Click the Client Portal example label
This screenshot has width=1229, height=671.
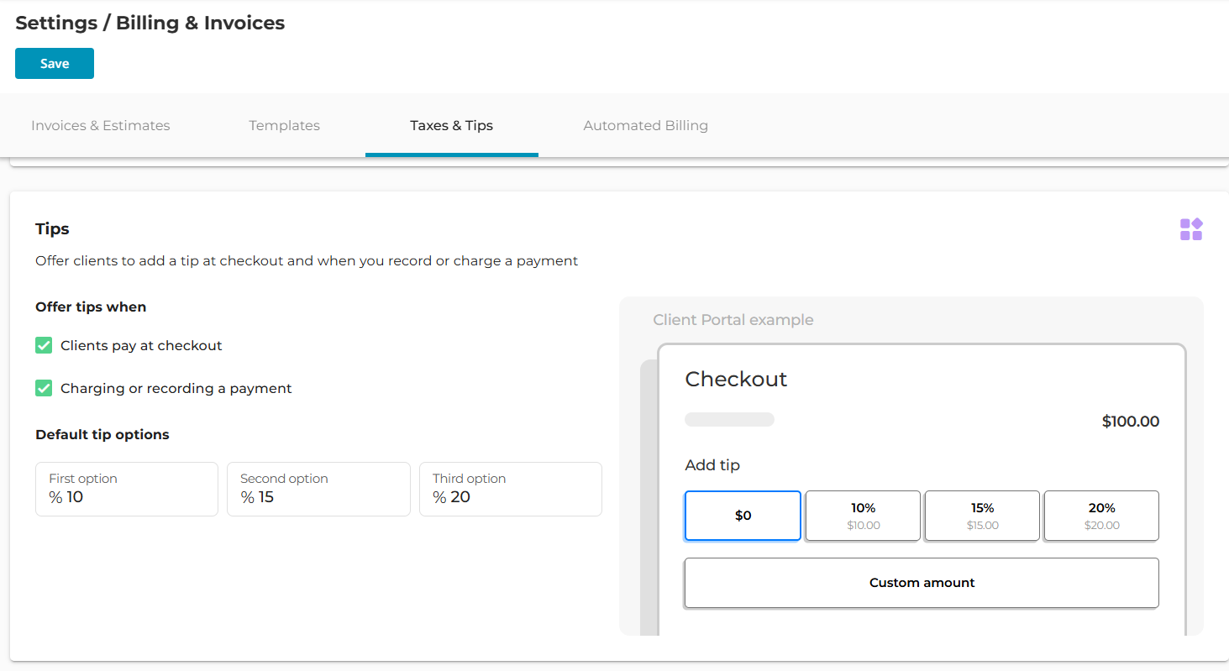pyautogui.click(x=733, y=320)
